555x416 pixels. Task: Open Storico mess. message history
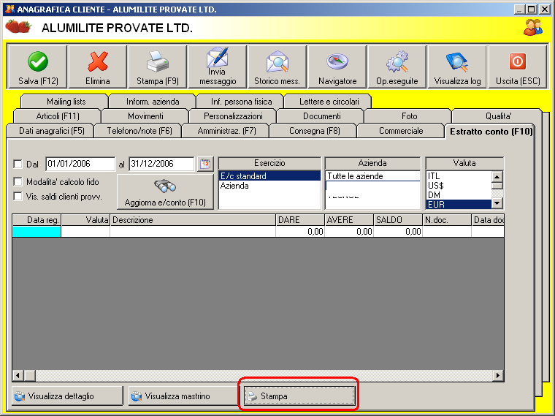277,67
